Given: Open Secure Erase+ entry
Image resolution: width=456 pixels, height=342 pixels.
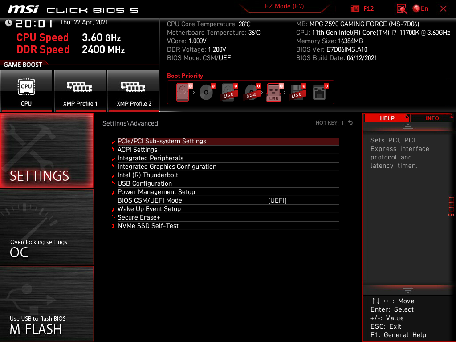Looking at the screenshot, I should pos(228,217).
